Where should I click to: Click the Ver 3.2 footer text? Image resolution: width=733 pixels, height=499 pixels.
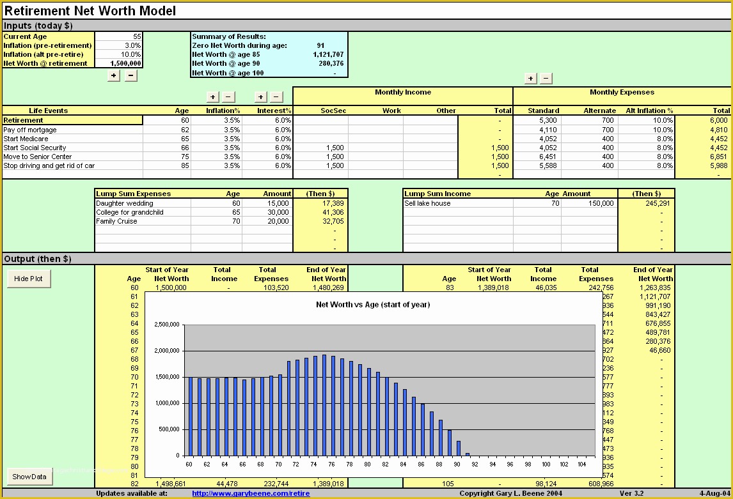(631, 493)
